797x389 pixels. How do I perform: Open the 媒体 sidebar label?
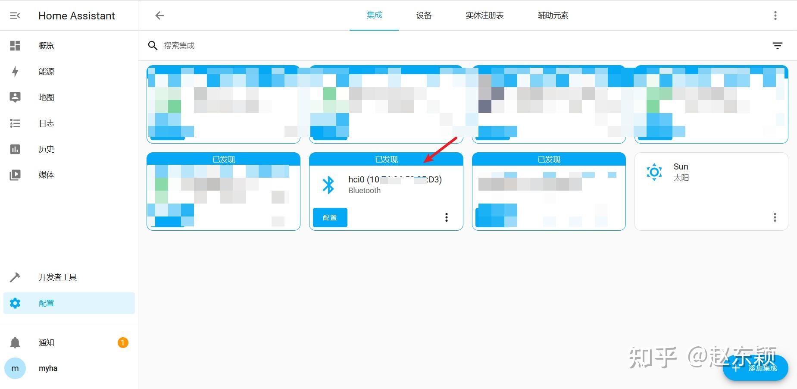click(47, 175)
